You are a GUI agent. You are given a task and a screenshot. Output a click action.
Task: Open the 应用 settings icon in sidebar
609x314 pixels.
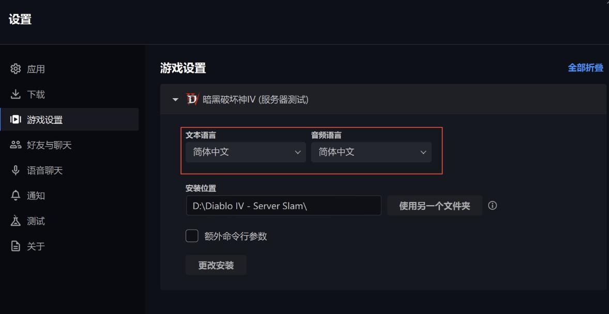click(x=12, y=69)
